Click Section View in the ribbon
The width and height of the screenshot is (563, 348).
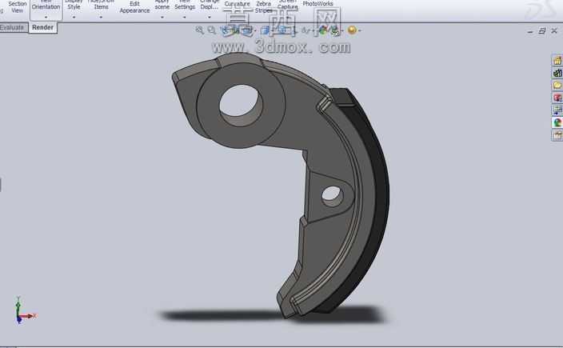(x=18, y=7)
